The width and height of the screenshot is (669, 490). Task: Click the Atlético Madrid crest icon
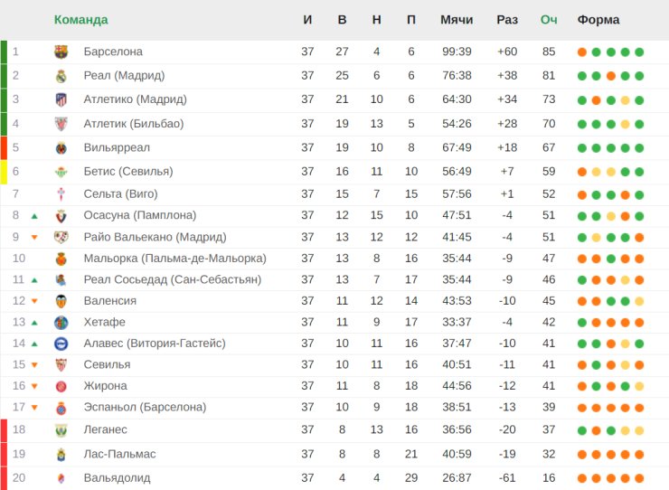(61, 99)
